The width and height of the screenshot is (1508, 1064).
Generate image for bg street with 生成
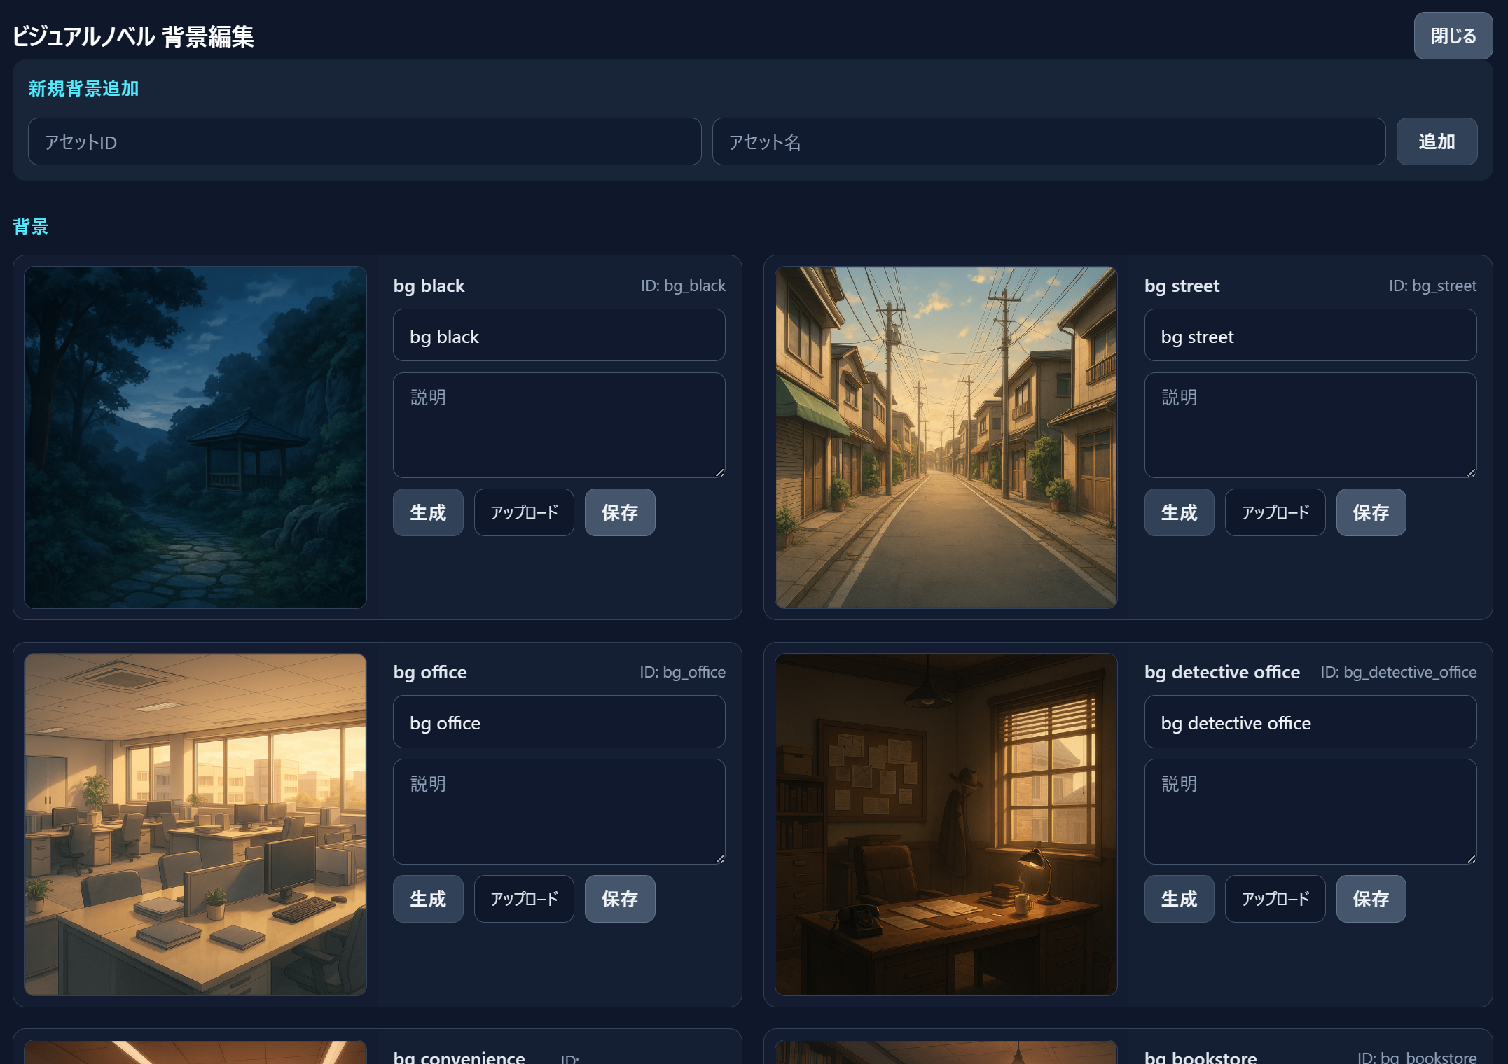[1180, 512]
